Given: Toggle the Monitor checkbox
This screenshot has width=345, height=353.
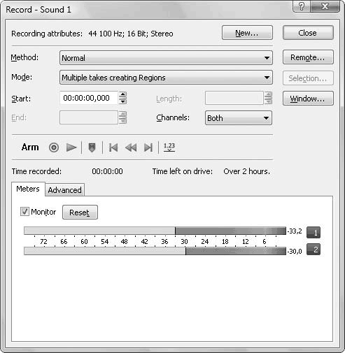Looking at the screenshot, I should (24, 212).
